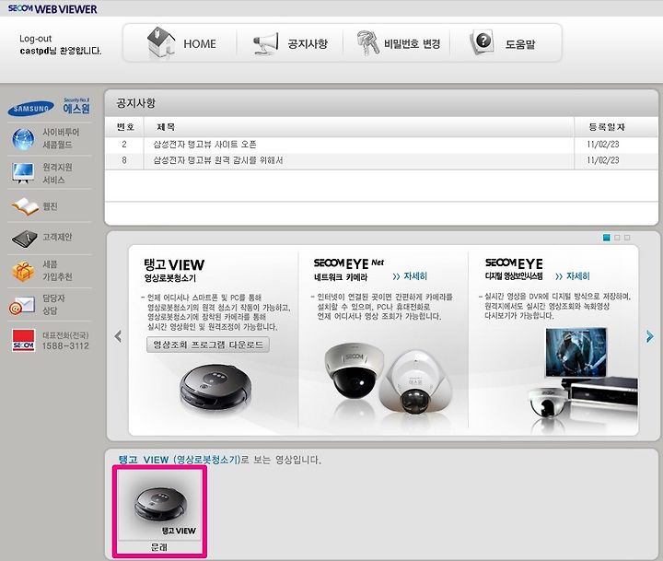The width and height of the screenshot is (663, 561).
Task: Open 세콤 가입추천 sidebar link
Action: pos(57,270)
